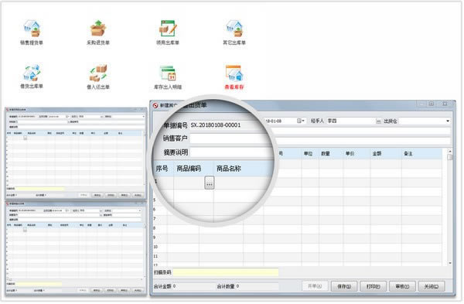
Task: Open the 其它出库单 other outbound icon
Action: tap(234, 29)
